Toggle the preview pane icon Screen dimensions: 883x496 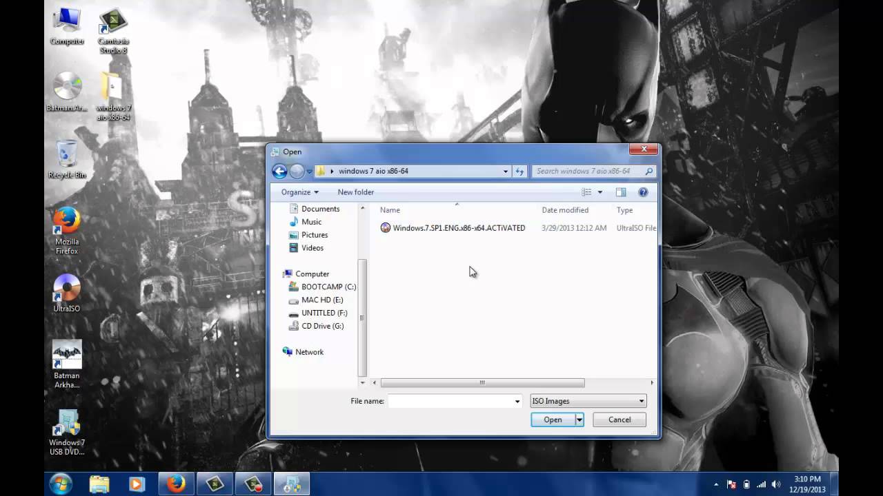click(621, 192)
